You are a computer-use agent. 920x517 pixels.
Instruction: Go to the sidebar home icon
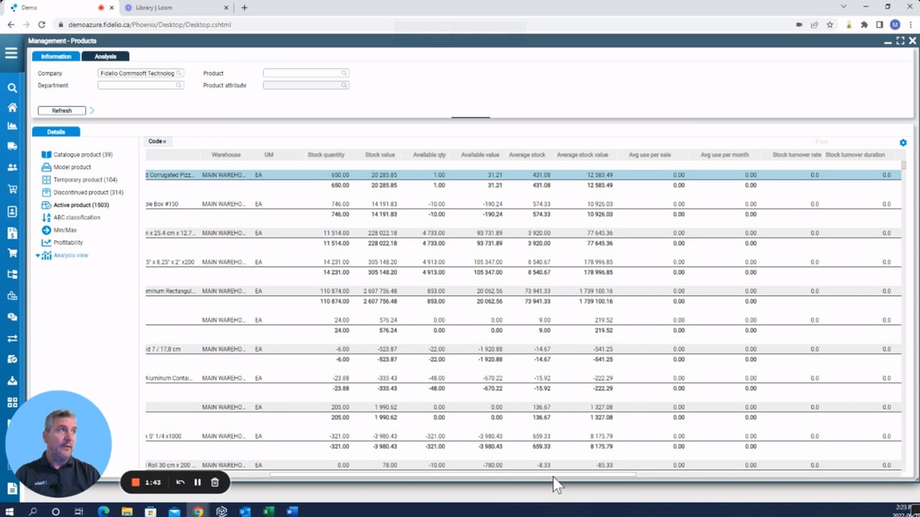coord(11,107)
